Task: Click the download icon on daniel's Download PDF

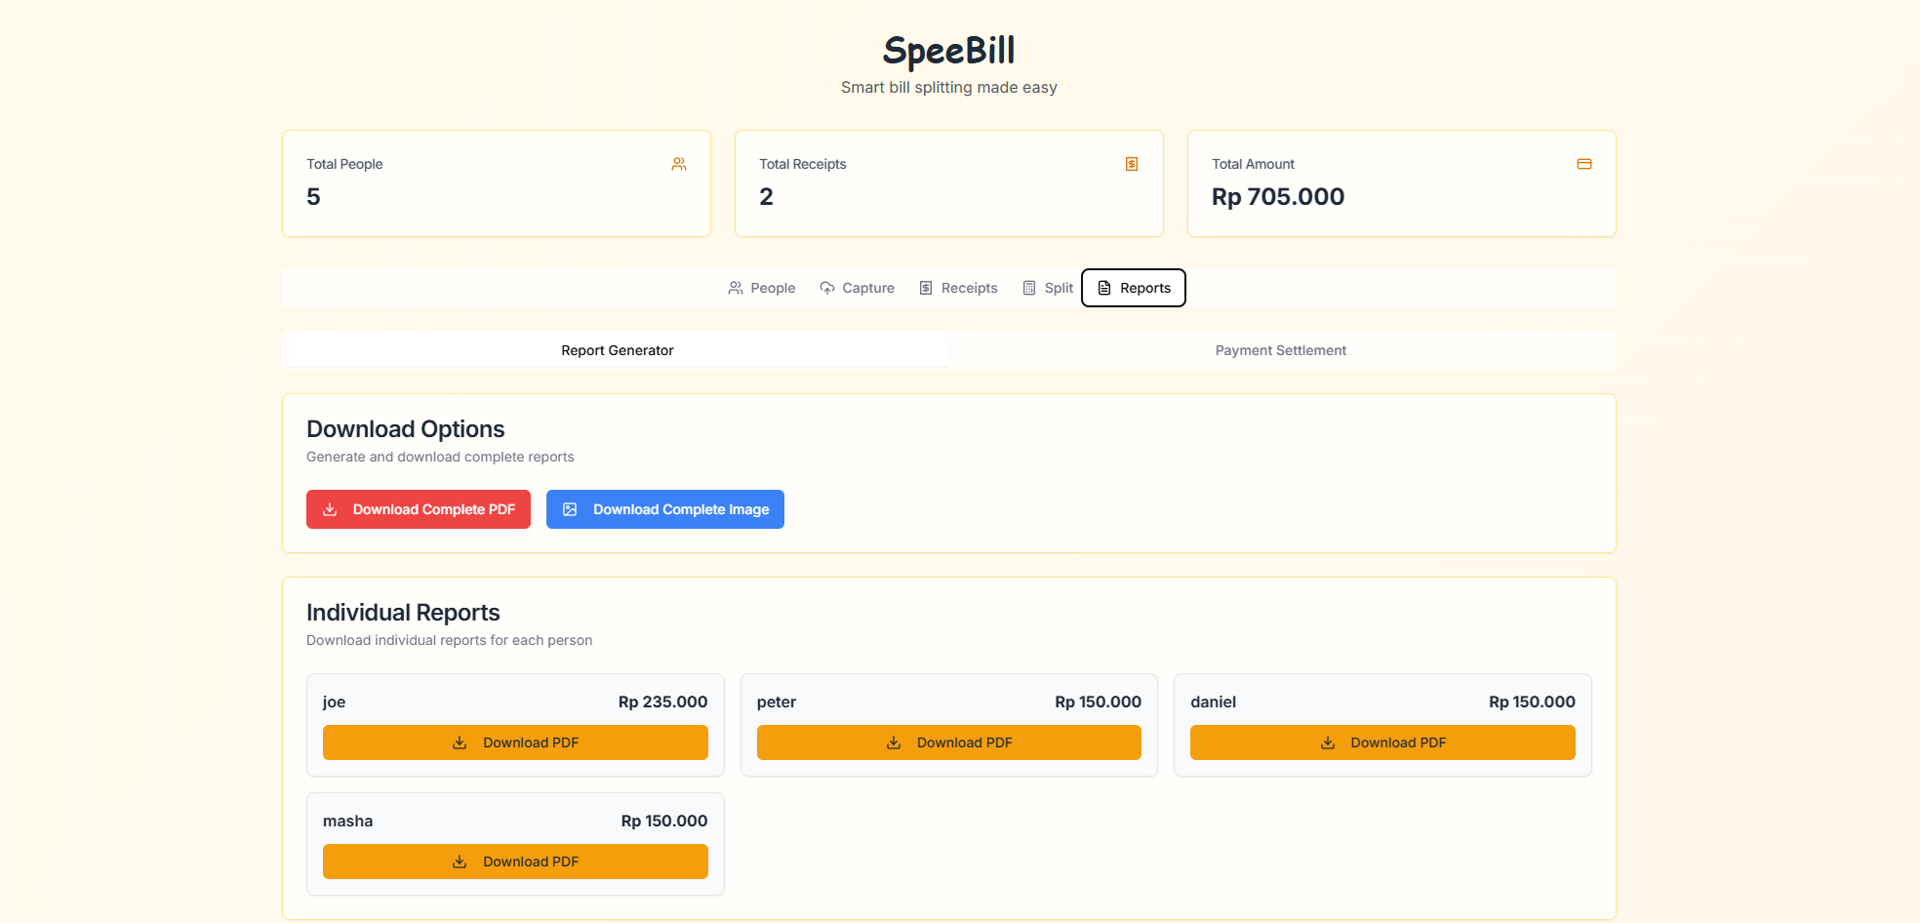Action: [1328, 742]
